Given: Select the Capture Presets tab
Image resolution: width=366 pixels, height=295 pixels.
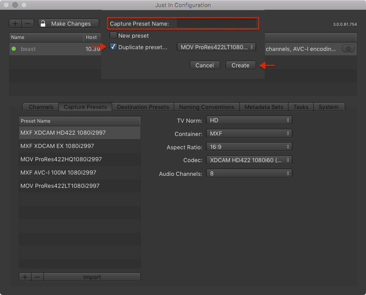Looking at the screenshot, I should [85, 107].
